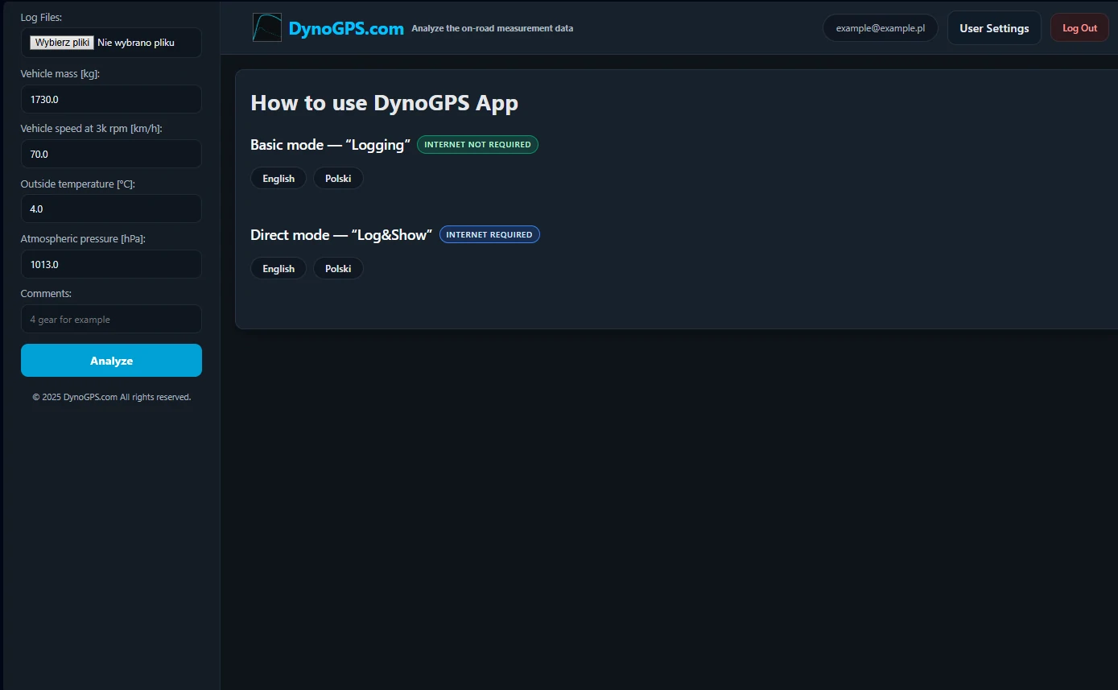Click the 'Log Files:' label
The height and width of the screenshot is (690, 1118).
click(41, 17)
